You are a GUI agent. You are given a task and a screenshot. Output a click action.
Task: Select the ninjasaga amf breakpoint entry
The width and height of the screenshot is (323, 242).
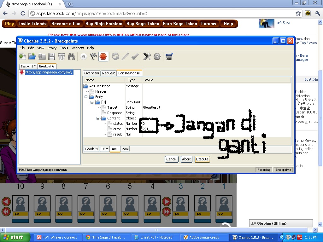coord(49,72)
